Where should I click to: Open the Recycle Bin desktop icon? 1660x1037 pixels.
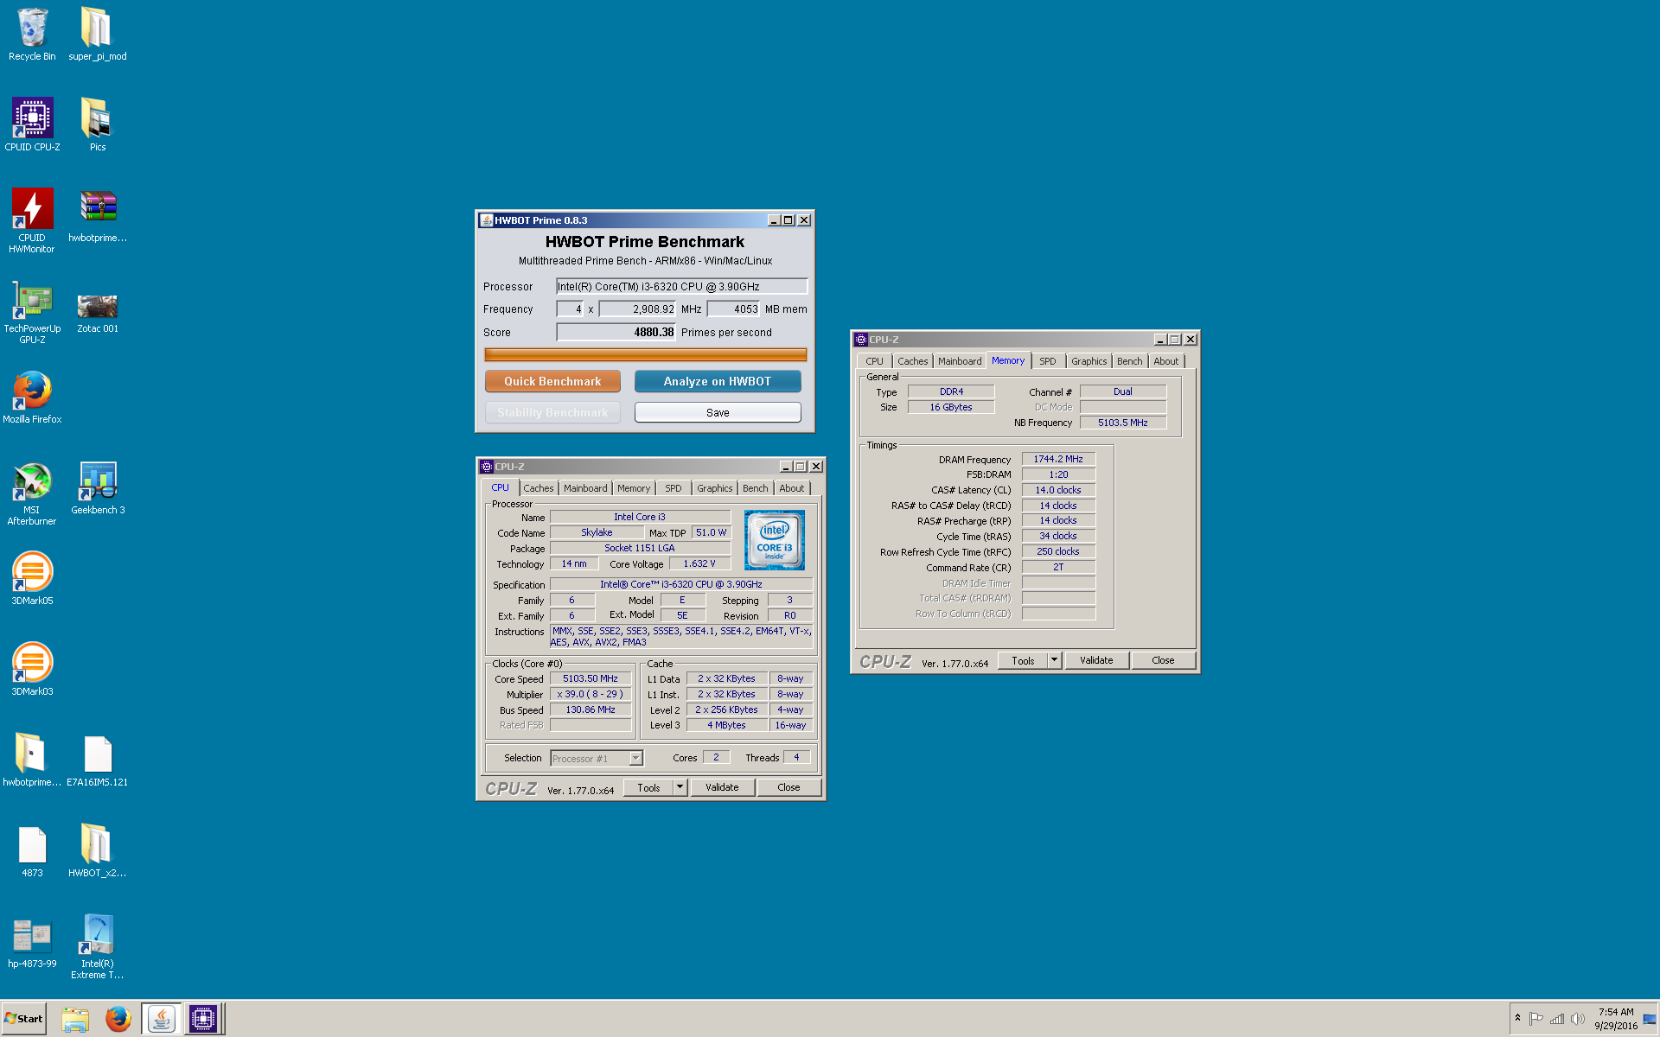pyautogui.click(x=32, y=35)
